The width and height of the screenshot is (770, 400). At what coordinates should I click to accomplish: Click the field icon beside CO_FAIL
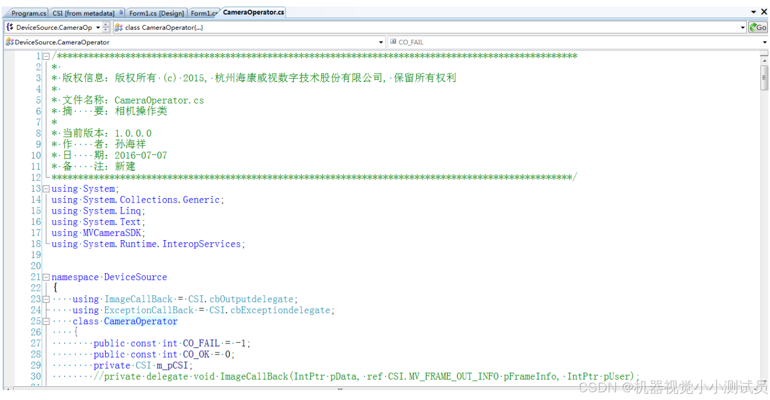pyautogui.click(x=394, y=41)
